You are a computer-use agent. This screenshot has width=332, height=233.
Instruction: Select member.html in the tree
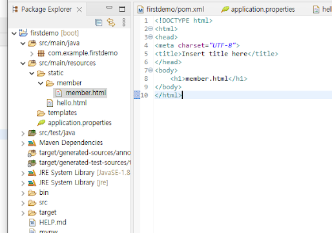point(86,93)
